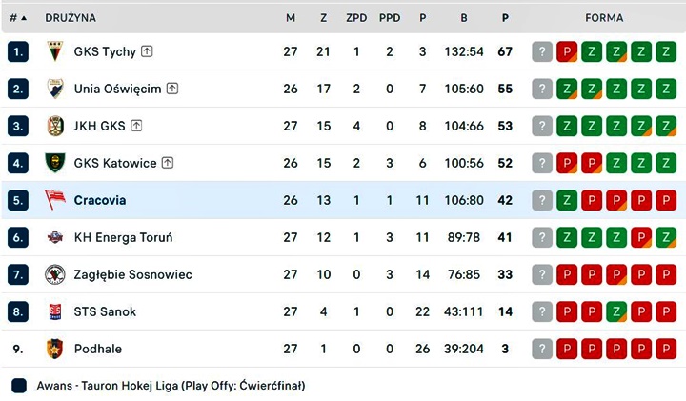
Task: Click promotion arrow icon beside GKS Tychy
Action: 147,51
